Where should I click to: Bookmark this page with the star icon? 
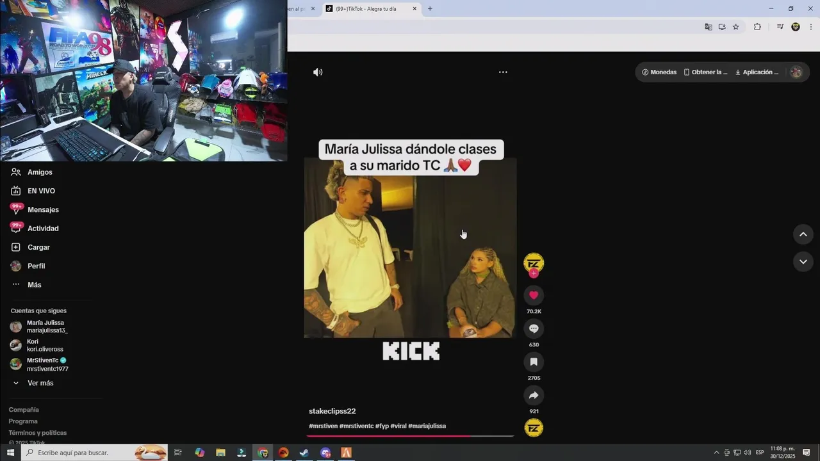click(x=736, y=27)
